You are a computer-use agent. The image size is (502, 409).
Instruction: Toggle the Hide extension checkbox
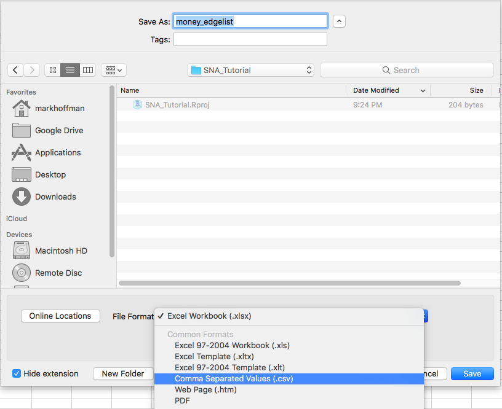pyautogui.click(x=17, y=373)
